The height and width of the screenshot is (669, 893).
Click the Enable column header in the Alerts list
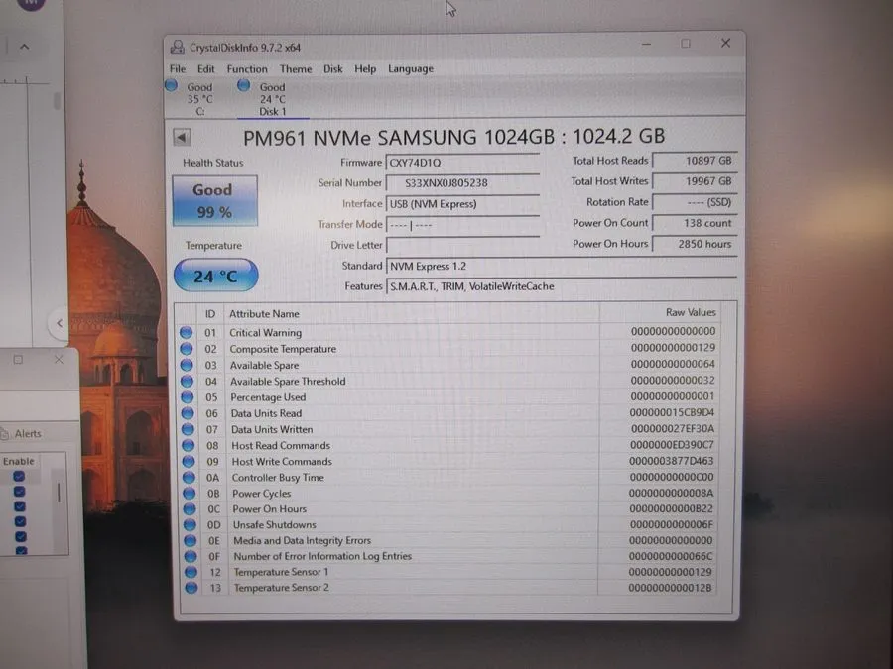[x=19, y=461]
